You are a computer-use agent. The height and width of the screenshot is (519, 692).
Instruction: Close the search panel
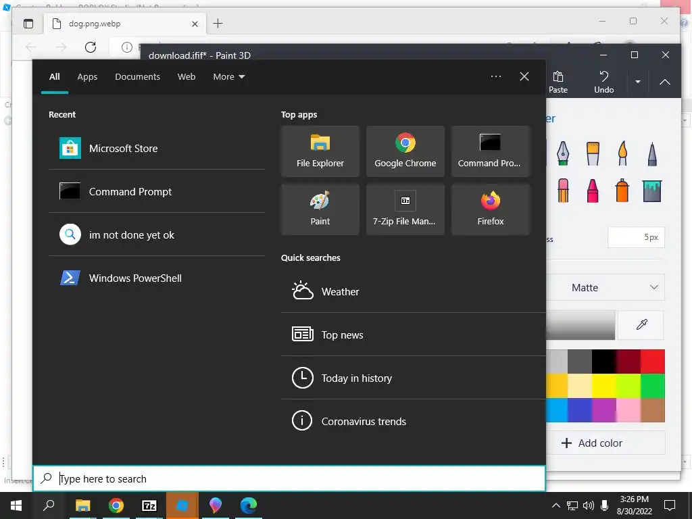(524, 77)
